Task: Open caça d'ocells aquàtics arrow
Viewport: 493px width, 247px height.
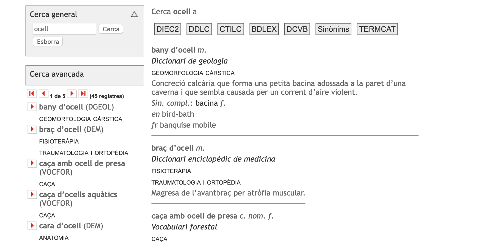Action: (32, 194)
